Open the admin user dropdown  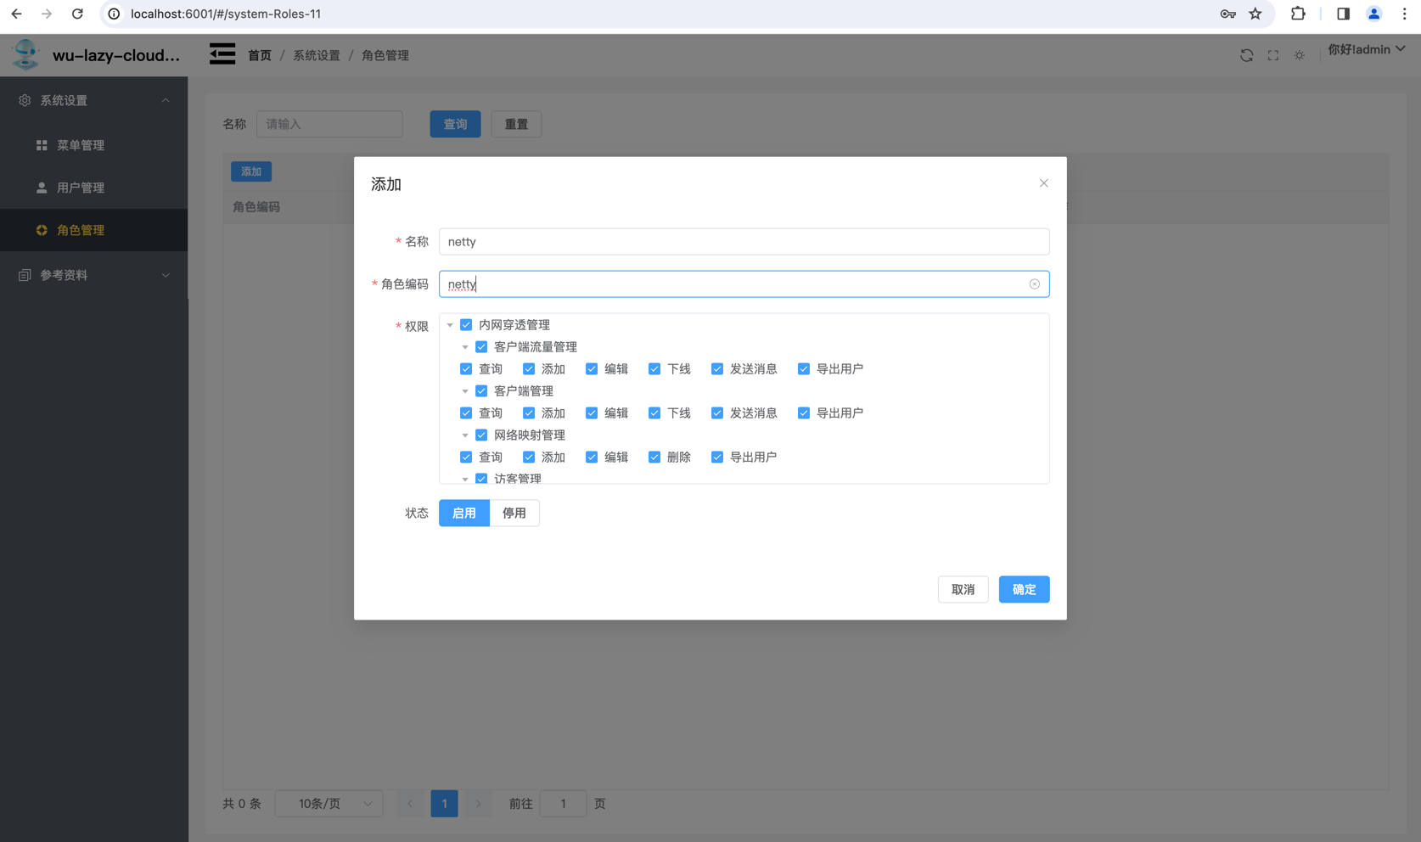[1366, 49]
